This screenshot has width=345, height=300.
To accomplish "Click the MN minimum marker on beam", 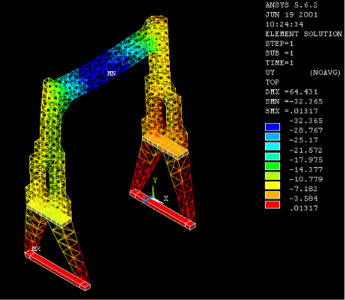I will [111, 73].
